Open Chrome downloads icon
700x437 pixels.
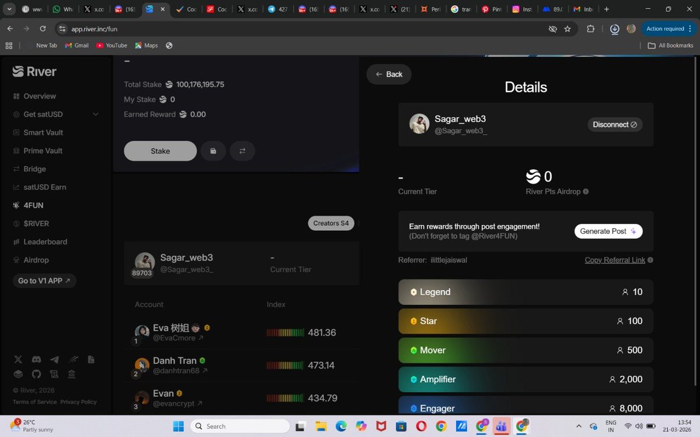[614, 29]
